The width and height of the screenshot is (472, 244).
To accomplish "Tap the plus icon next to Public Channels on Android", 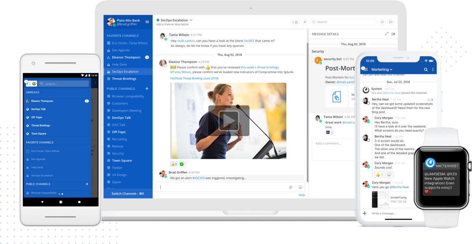I will pyautogui.click(x=87, y=184).
